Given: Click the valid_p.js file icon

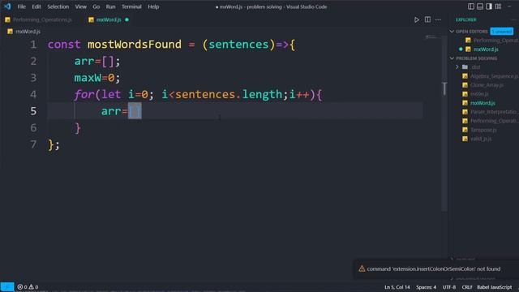Looking at the screenshot, I should [x=465, y=139].
